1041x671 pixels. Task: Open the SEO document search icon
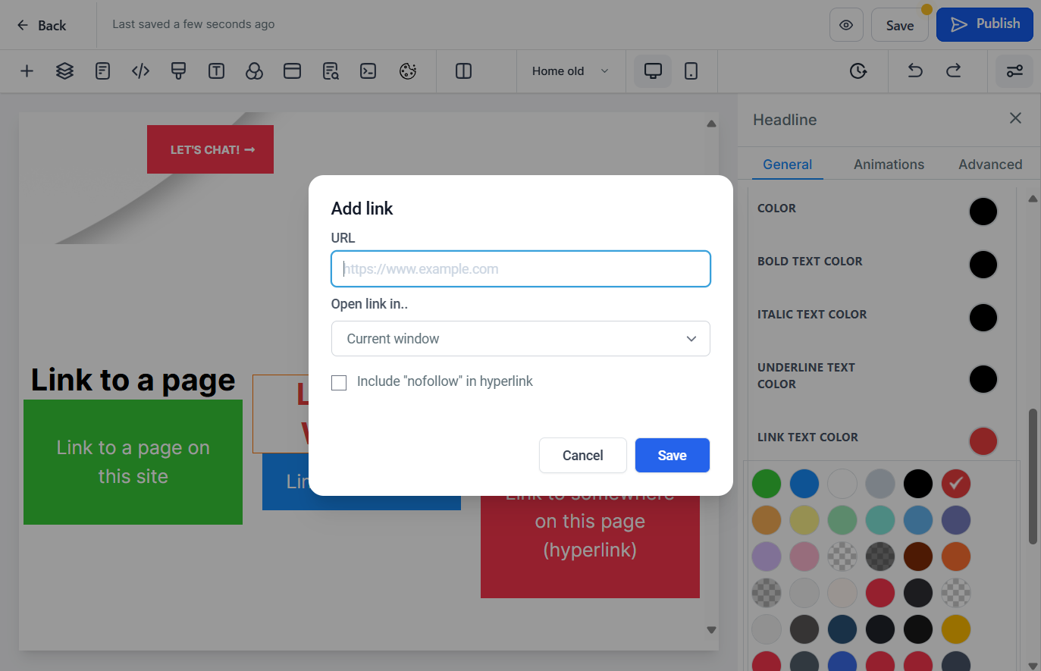[x=330, y=71]
